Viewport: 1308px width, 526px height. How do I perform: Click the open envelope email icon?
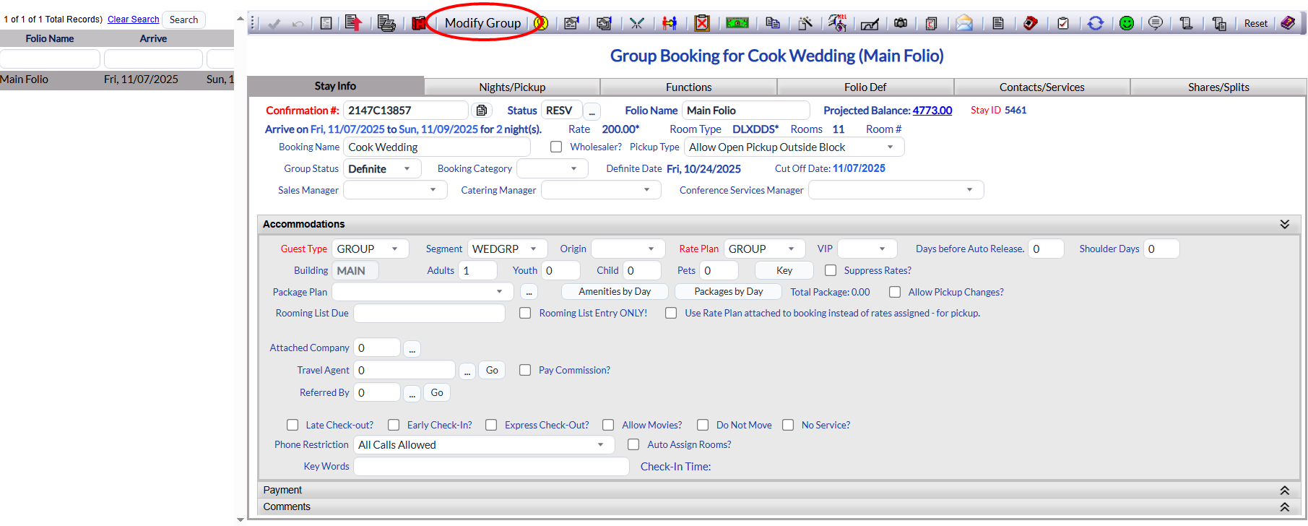click(x=964, y=23)
